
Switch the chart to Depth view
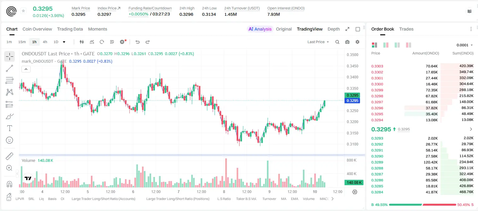point(333,29)
